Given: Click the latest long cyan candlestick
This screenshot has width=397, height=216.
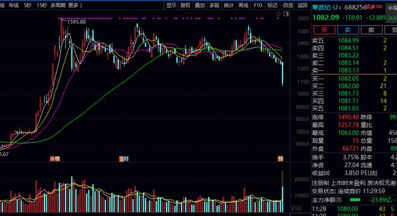Looking at the screenshot, I should (283, 74).
